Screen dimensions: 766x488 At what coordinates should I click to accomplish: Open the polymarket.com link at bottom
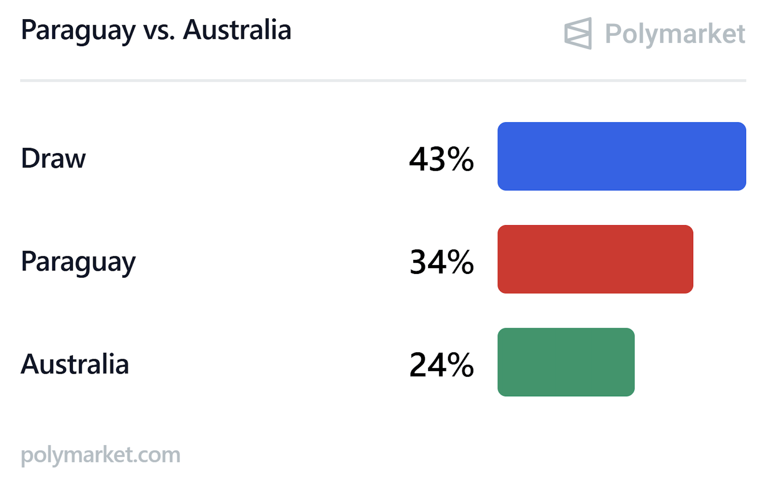(101, 455)
